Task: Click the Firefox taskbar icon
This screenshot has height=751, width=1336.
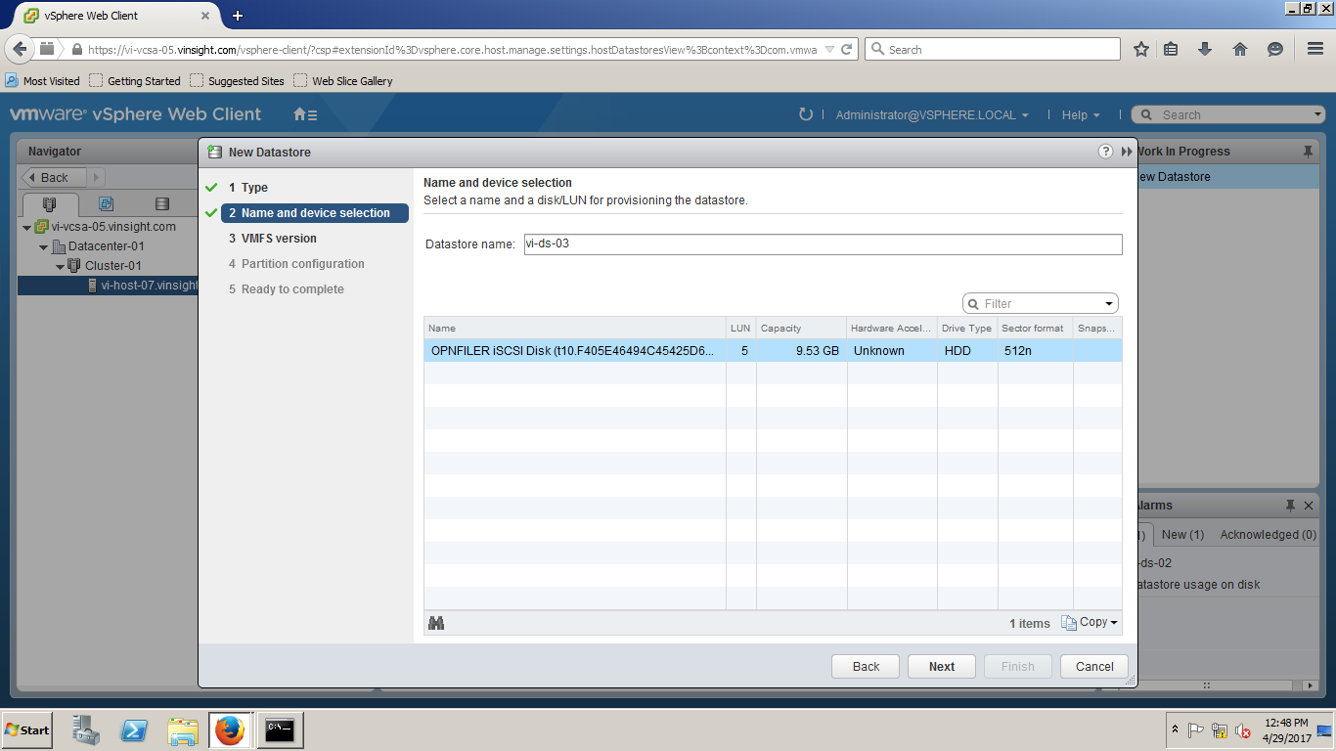Action: pos(230,729)
